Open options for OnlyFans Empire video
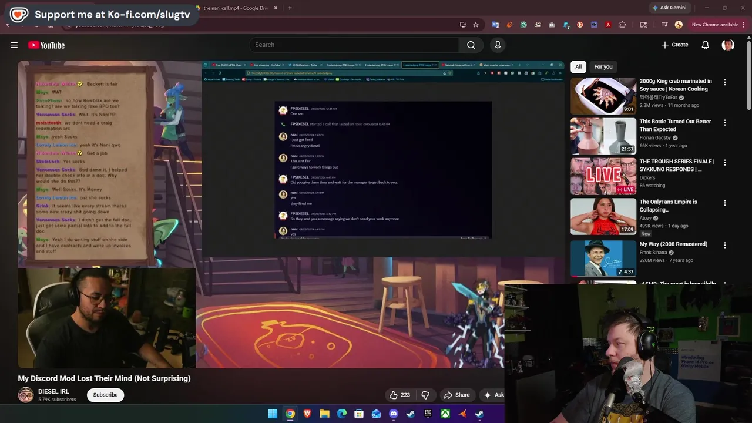 coord(724,203)
